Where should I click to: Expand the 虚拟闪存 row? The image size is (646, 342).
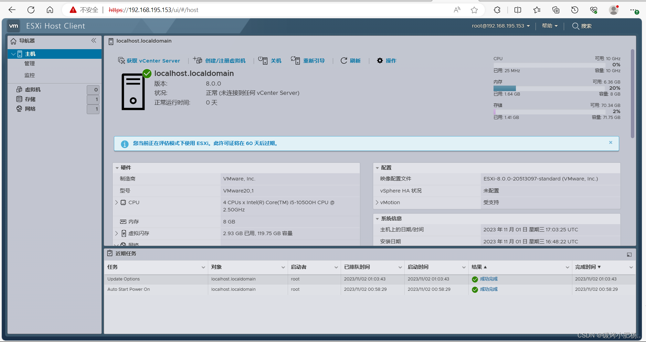click(116, 233)
